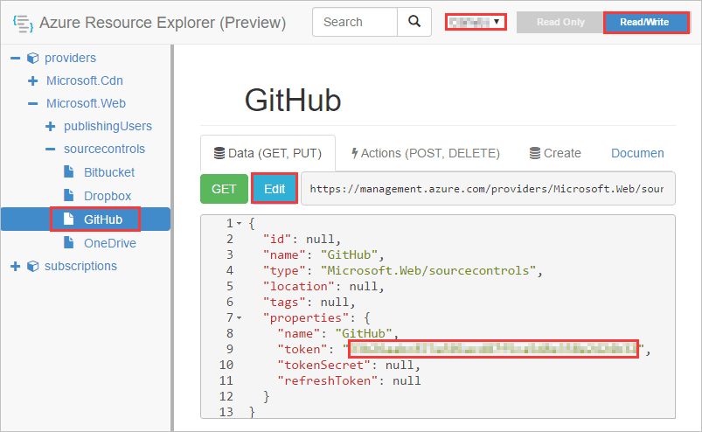Click the Edit button

point(275,189)
